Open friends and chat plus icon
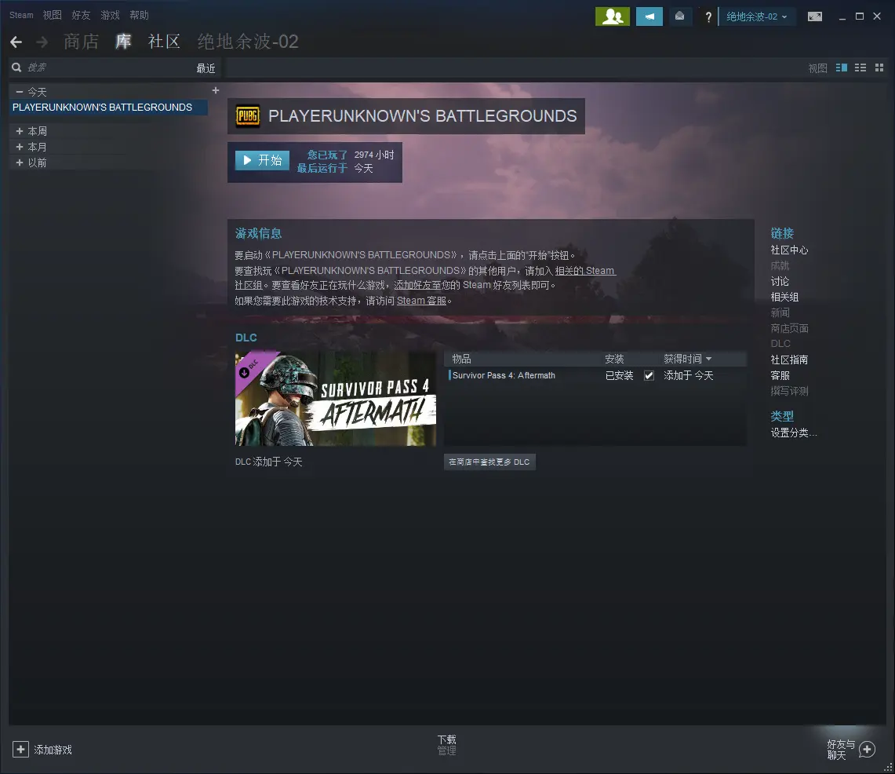Screen dimensions: 895x774 (x=867, y=749)
